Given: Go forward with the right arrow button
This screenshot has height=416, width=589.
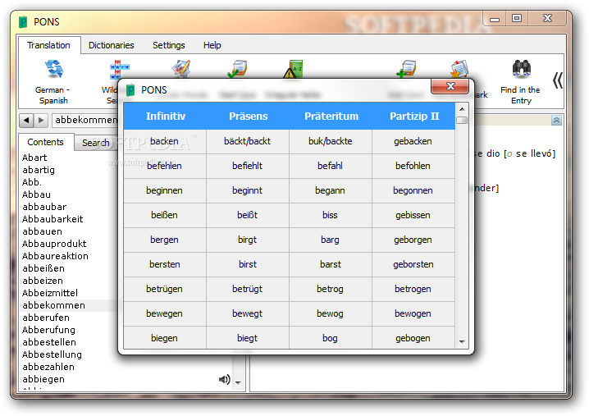Looking at the screenshot, I should click(x=41, y=121).
